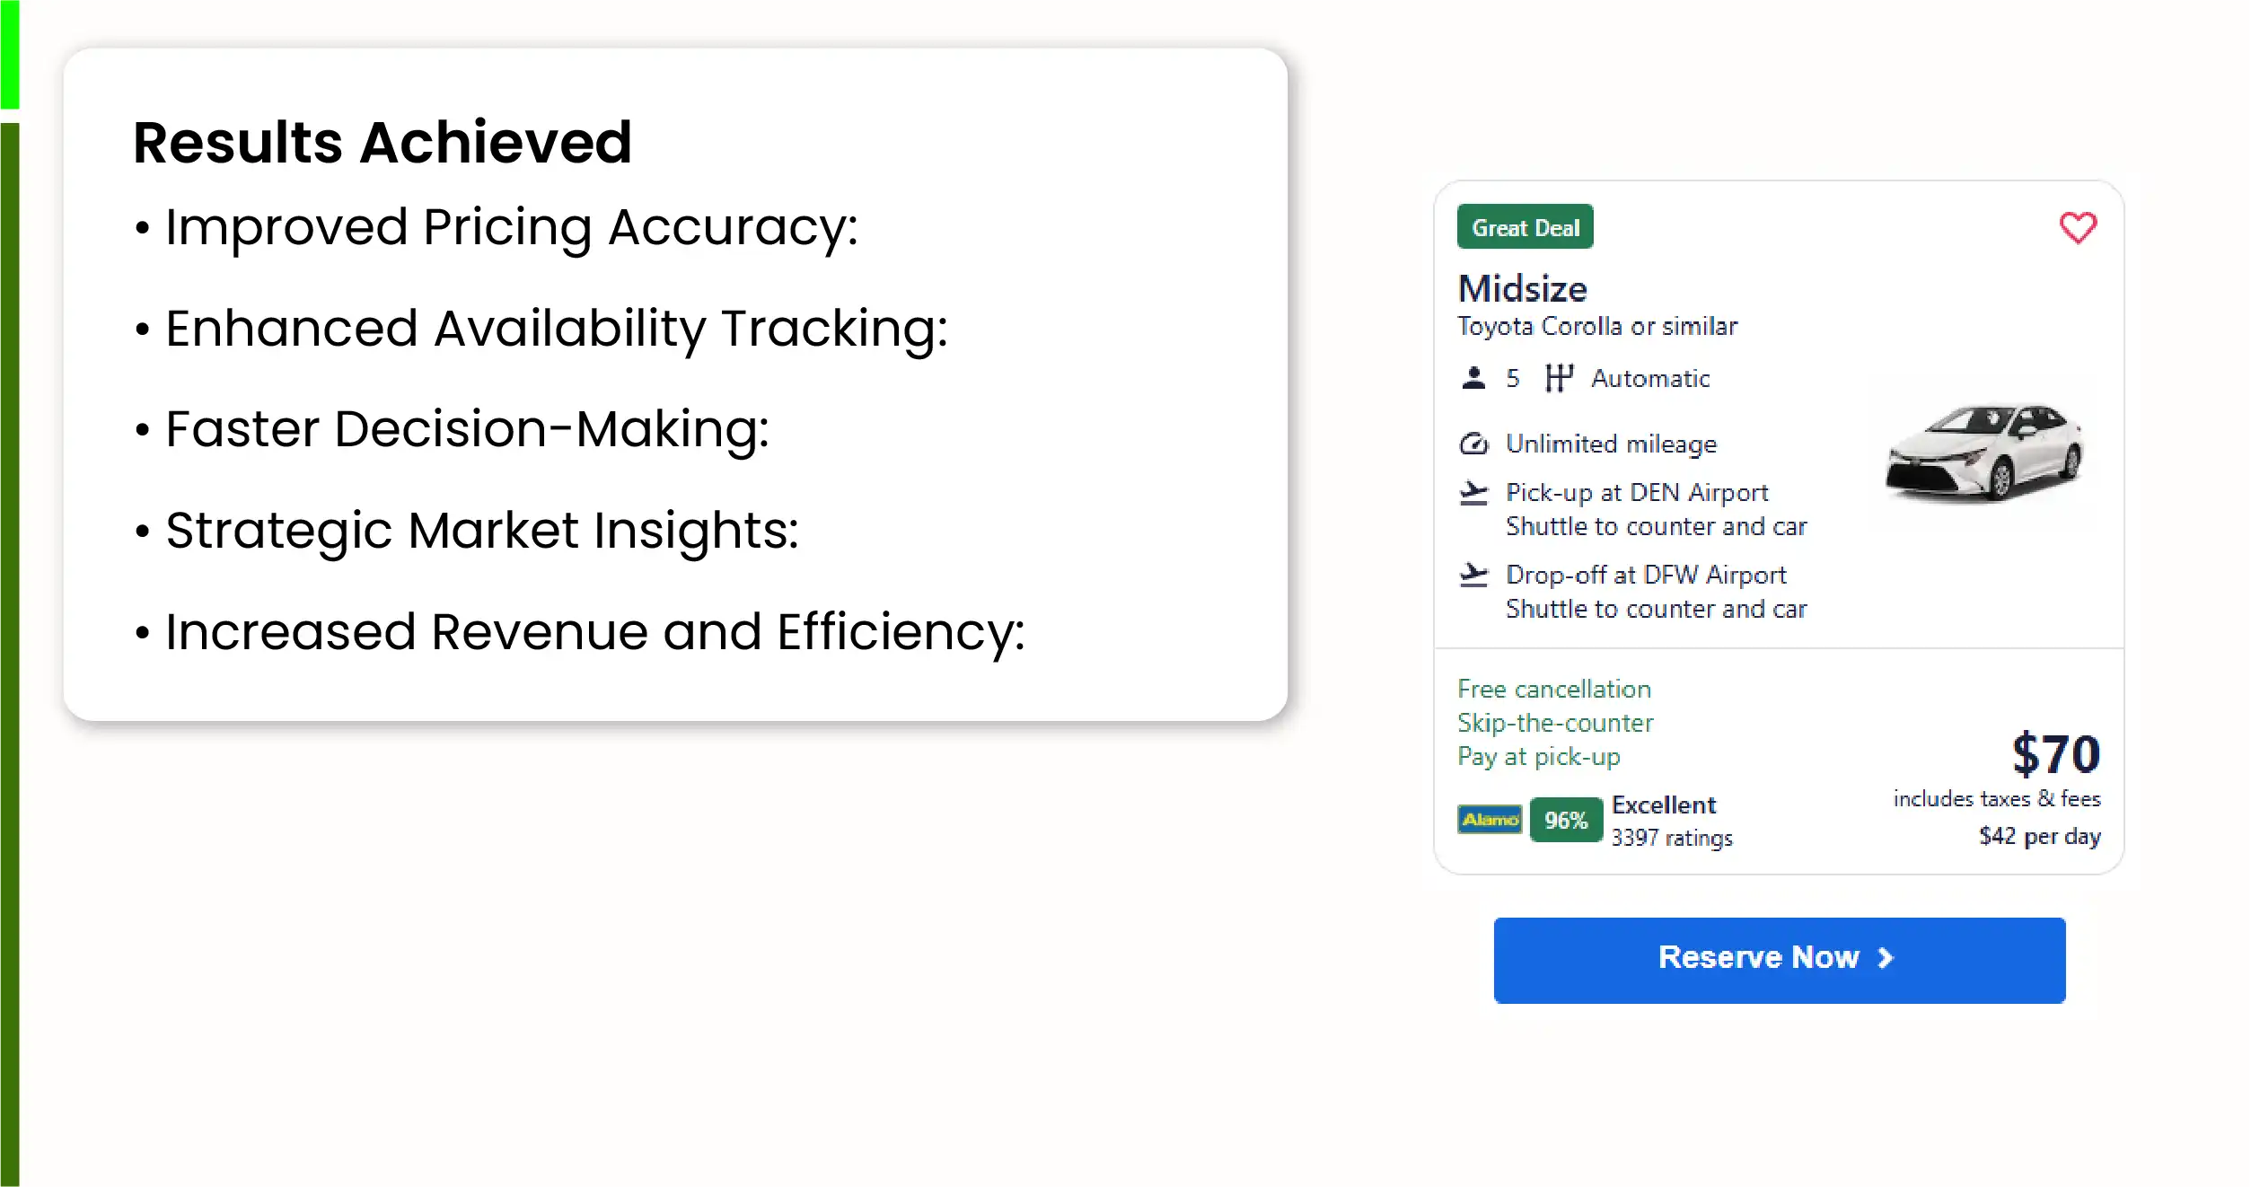Click the chevron arrow on Reserve Now

pos(1886,958)
